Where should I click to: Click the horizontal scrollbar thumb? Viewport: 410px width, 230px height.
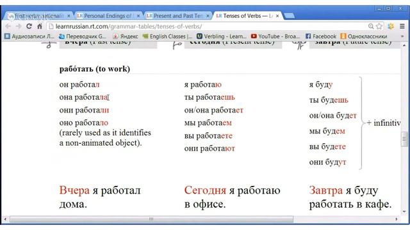[151, 219]
